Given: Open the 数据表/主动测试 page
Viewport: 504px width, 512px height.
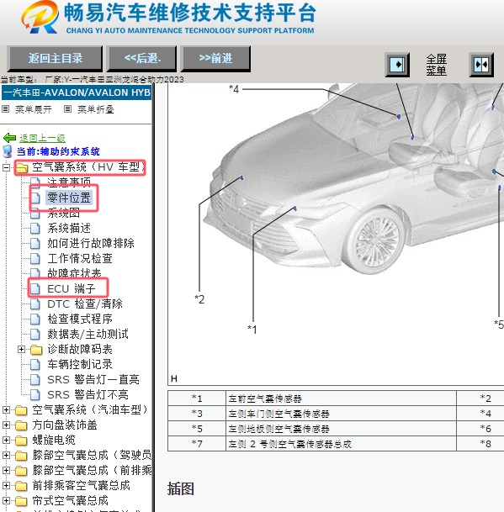Looking at the screenshot, I should 88,334.
